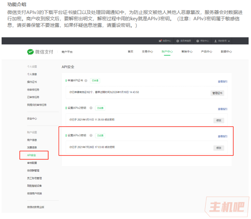Click the 我的账号 user avatar icon
This screenshot has height=219, width=251.
click(x=216, y=41)
